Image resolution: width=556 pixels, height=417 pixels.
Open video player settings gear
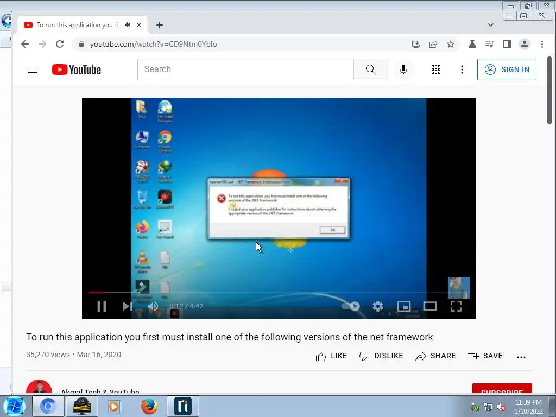click(x=378, y=306)
